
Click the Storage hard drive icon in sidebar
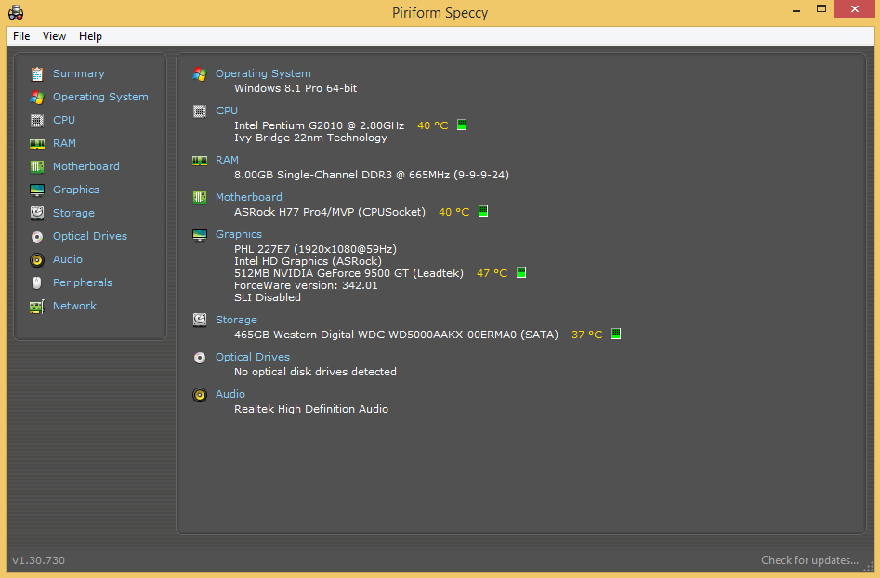pos(37,213)
